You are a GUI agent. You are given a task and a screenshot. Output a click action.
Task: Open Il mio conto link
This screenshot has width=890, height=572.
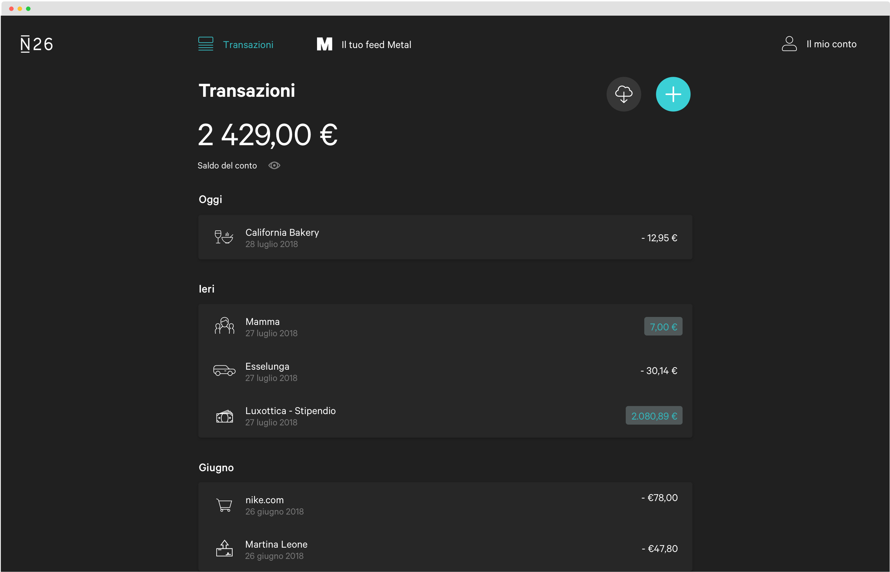pos(831,44)
